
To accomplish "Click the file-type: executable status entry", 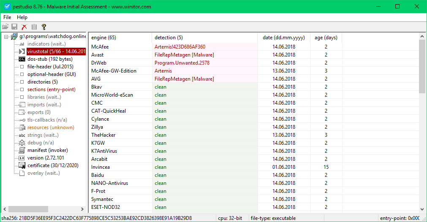I will pos(273,218).
